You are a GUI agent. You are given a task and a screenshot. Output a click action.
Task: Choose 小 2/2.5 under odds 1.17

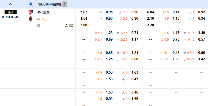[x=135, y=39]
